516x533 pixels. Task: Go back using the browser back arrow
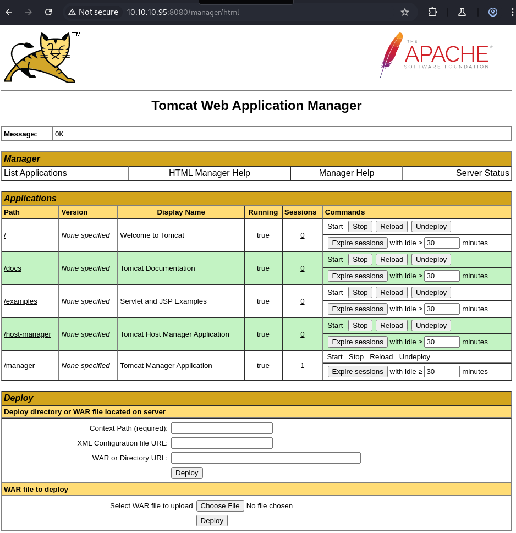9,12
